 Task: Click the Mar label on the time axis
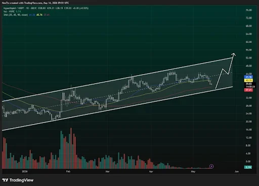tap(107, 171)
